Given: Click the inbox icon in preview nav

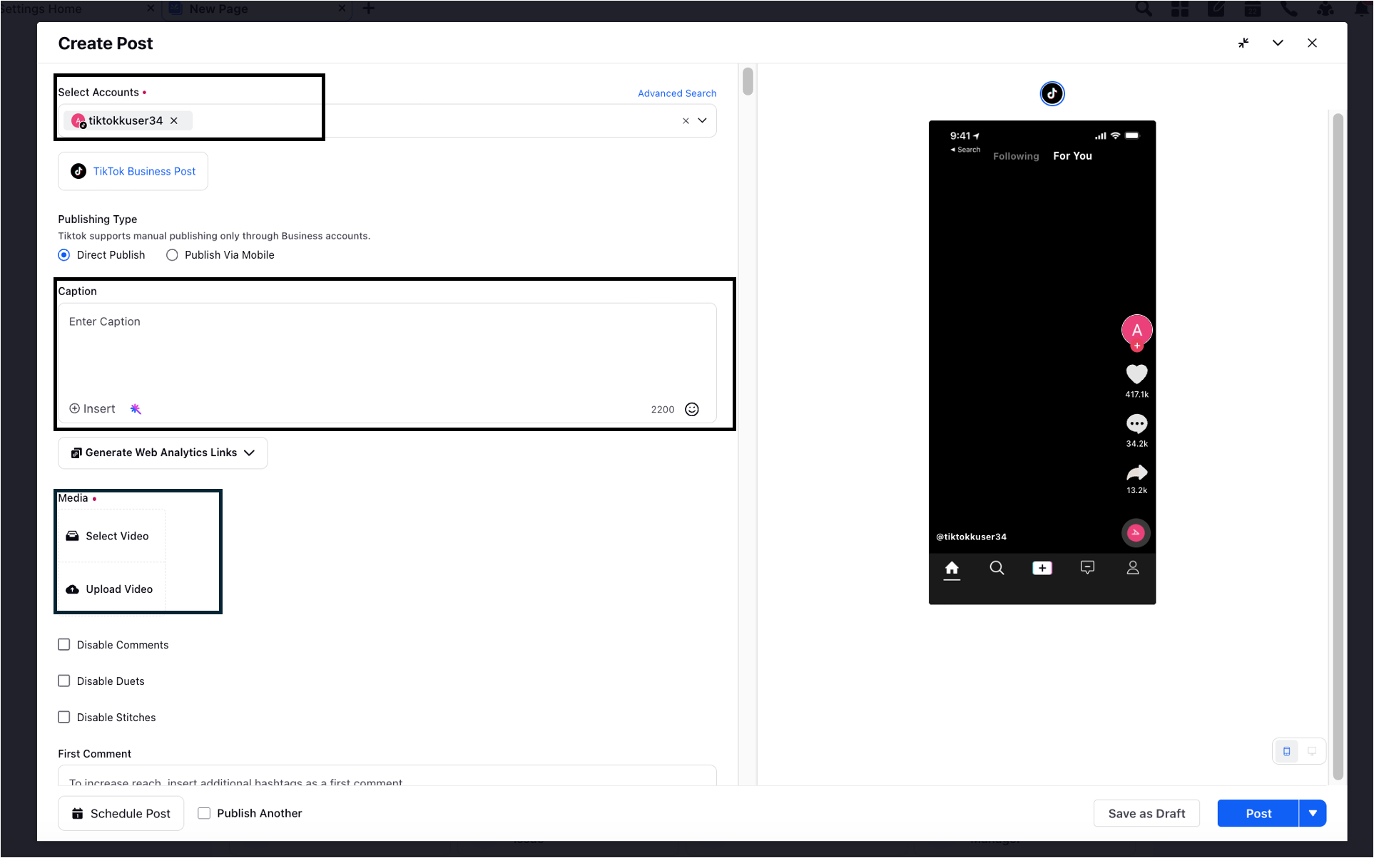Looking at the screenshot, I should [x=1087, y=568].
